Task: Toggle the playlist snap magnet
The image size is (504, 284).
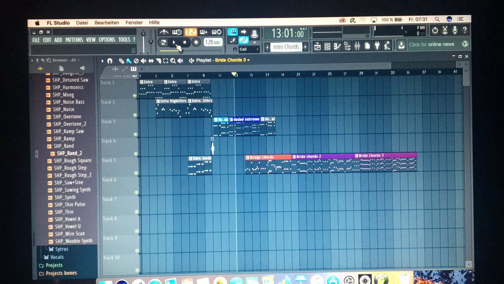Action: tap(110, 61)
